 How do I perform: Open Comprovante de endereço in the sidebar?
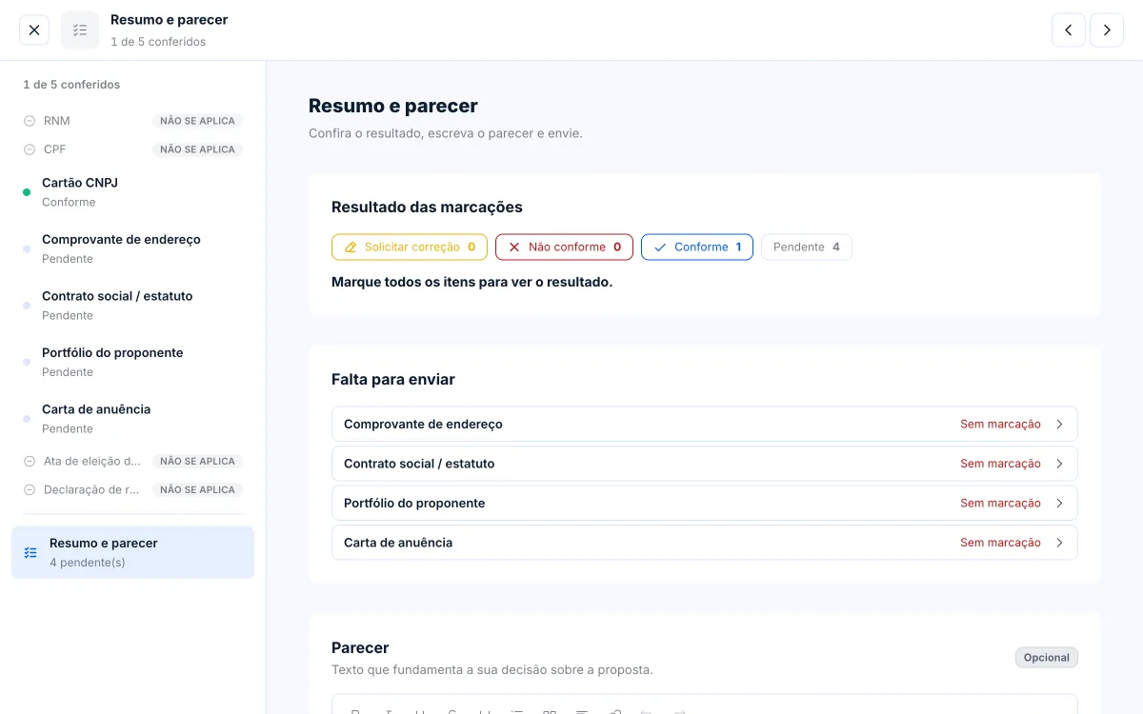pyautogui.click(x=132, y=248)
